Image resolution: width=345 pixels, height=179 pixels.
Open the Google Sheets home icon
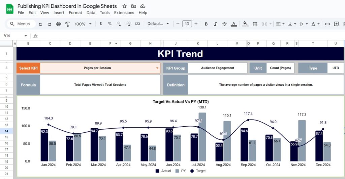pos(10,9)
